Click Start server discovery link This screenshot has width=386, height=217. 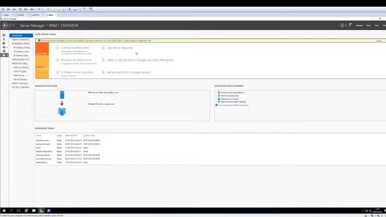coord(120,48)
